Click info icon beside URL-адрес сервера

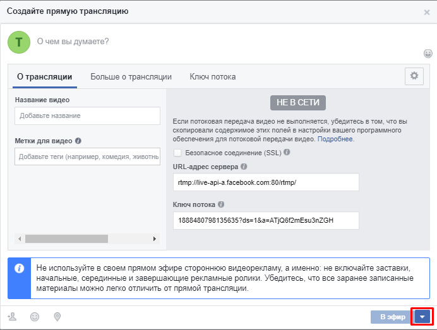click(x=244, y=167)
